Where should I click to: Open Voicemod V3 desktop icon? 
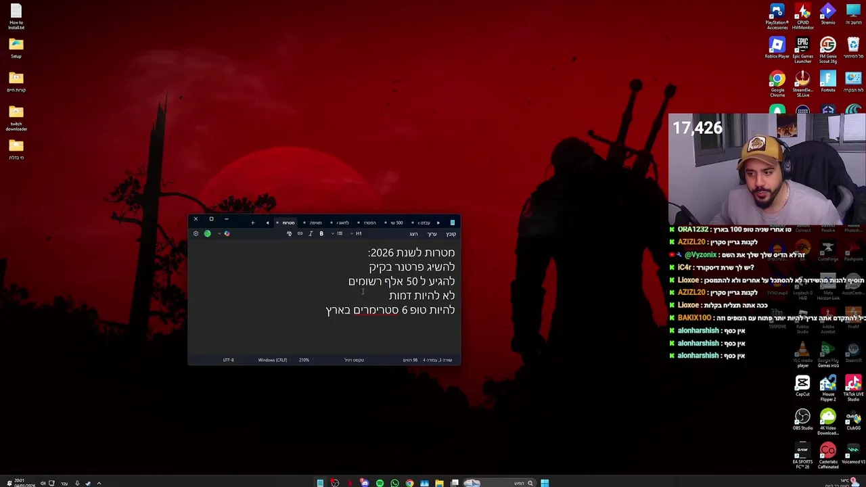click(853, 454)
